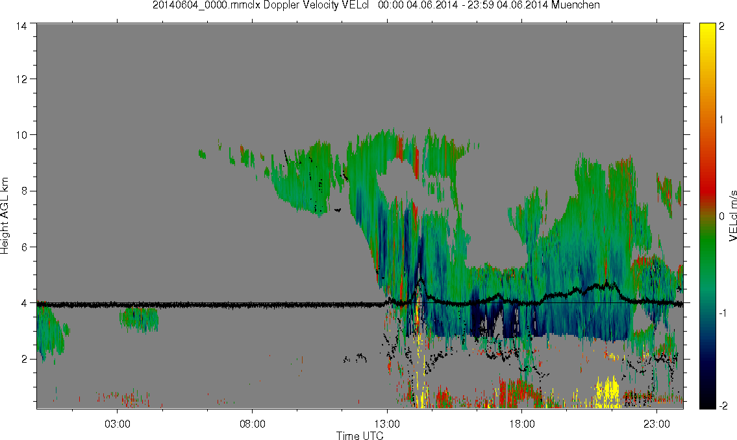Screen dimensions: 737x440
Task: Click the black line peak after 14:00
Action: point(420,281)
